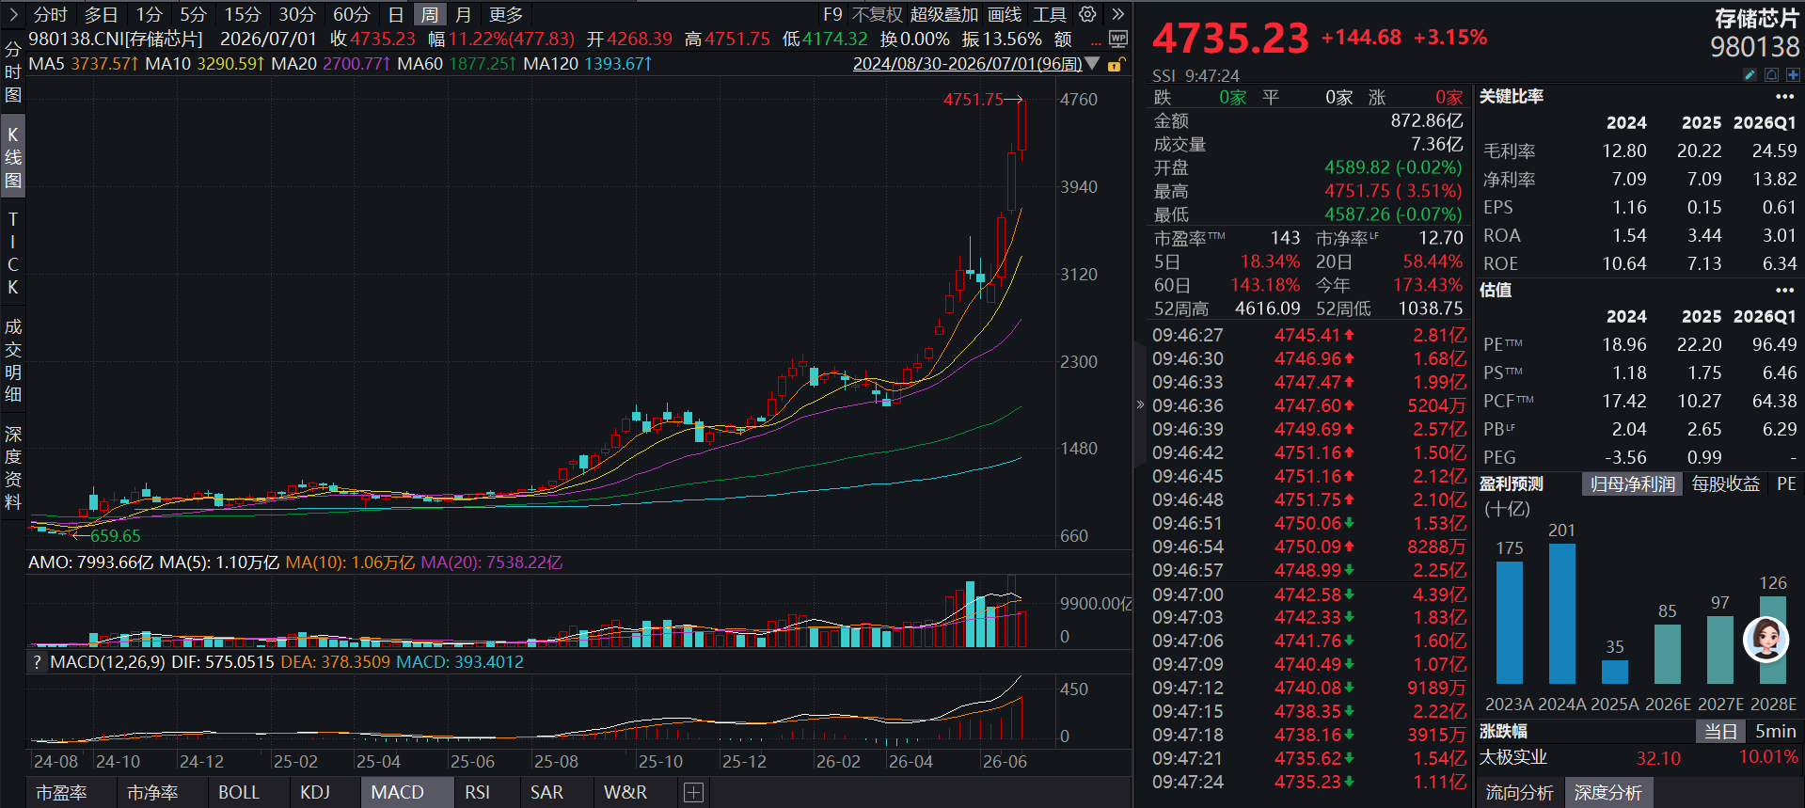The width and height of the screenshot is (1805, 808).
Task: Switch change view to 5min
Action: pyautogui.click(x=1776, y=732)
